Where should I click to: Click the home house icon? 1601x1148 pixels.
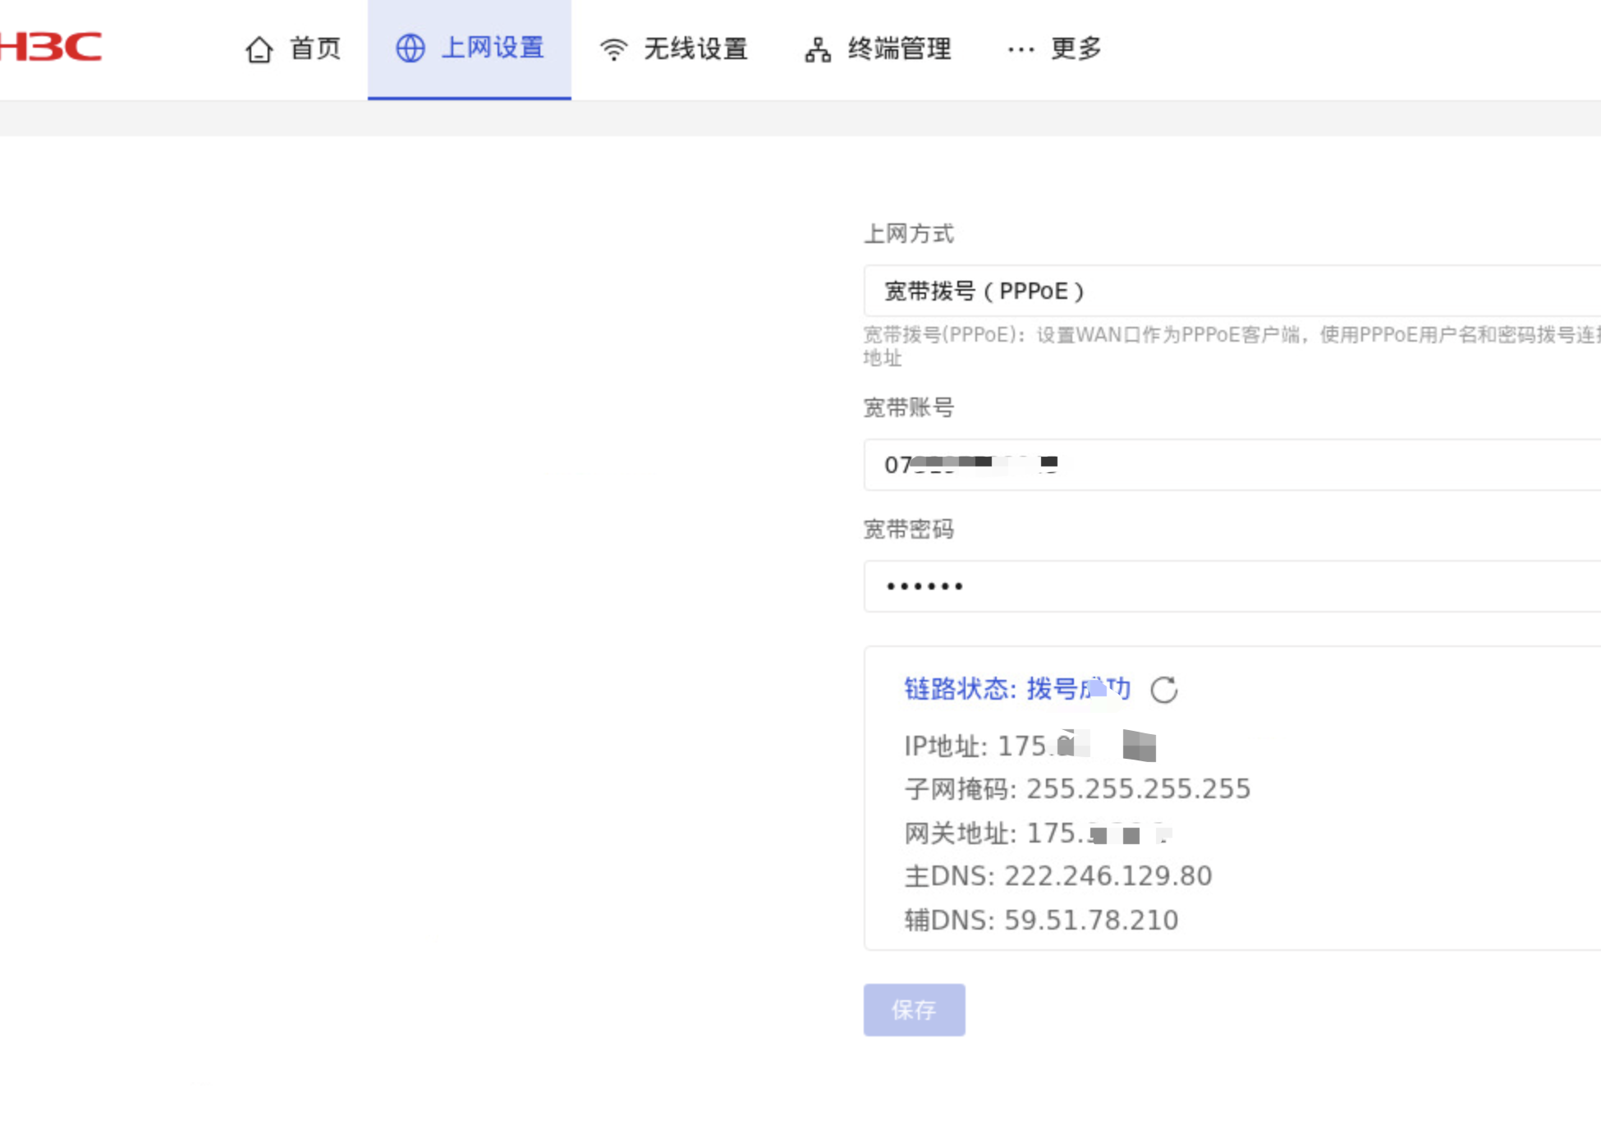tap(259, 49)
